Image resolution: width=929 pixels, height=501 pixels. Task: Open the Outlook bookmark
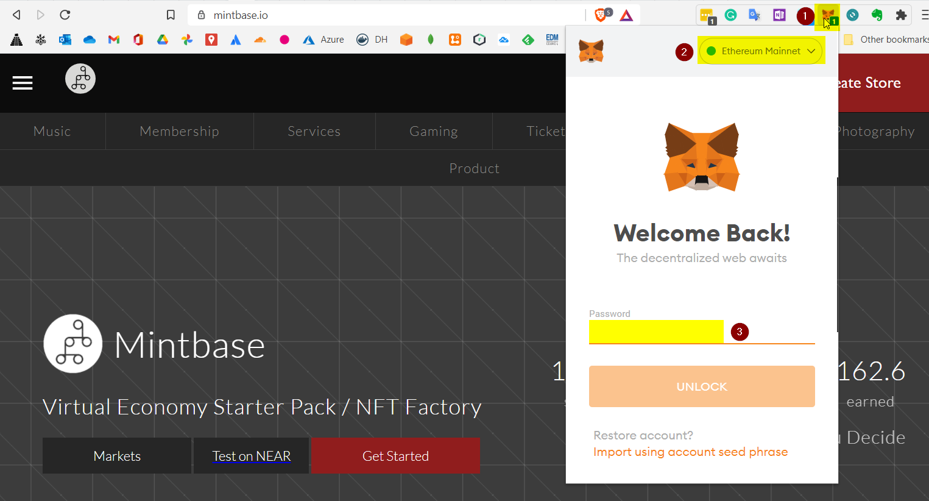point(65,40)
